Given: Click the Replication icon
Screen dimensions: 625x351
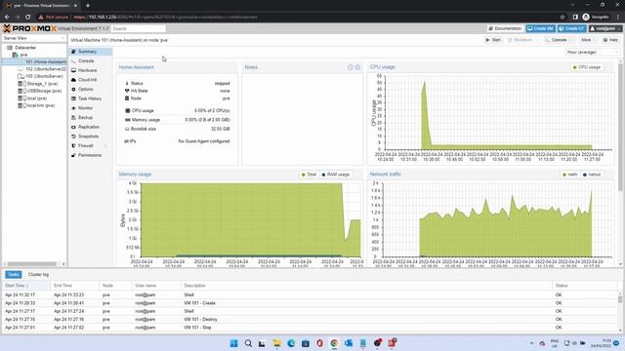Looking at the screenshot, I should click(x=73, y=127).
